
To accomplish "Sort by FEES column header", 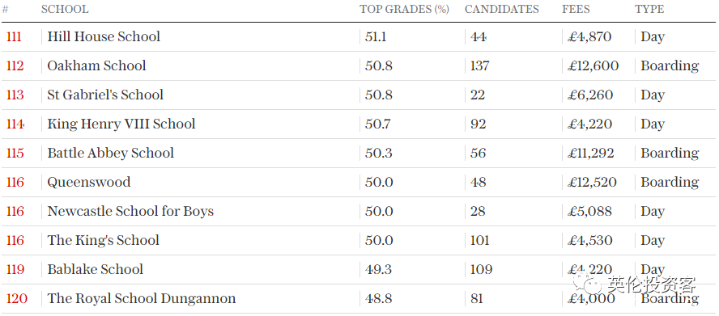I will click(x=576, y=9).
